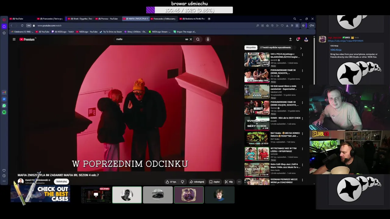Image resolution: width=390 pixels, height=219 pixels.
Task: Switch to Franczesko Test e-papierosów tab
Action: pyautogui.click(x=50, y=19)
